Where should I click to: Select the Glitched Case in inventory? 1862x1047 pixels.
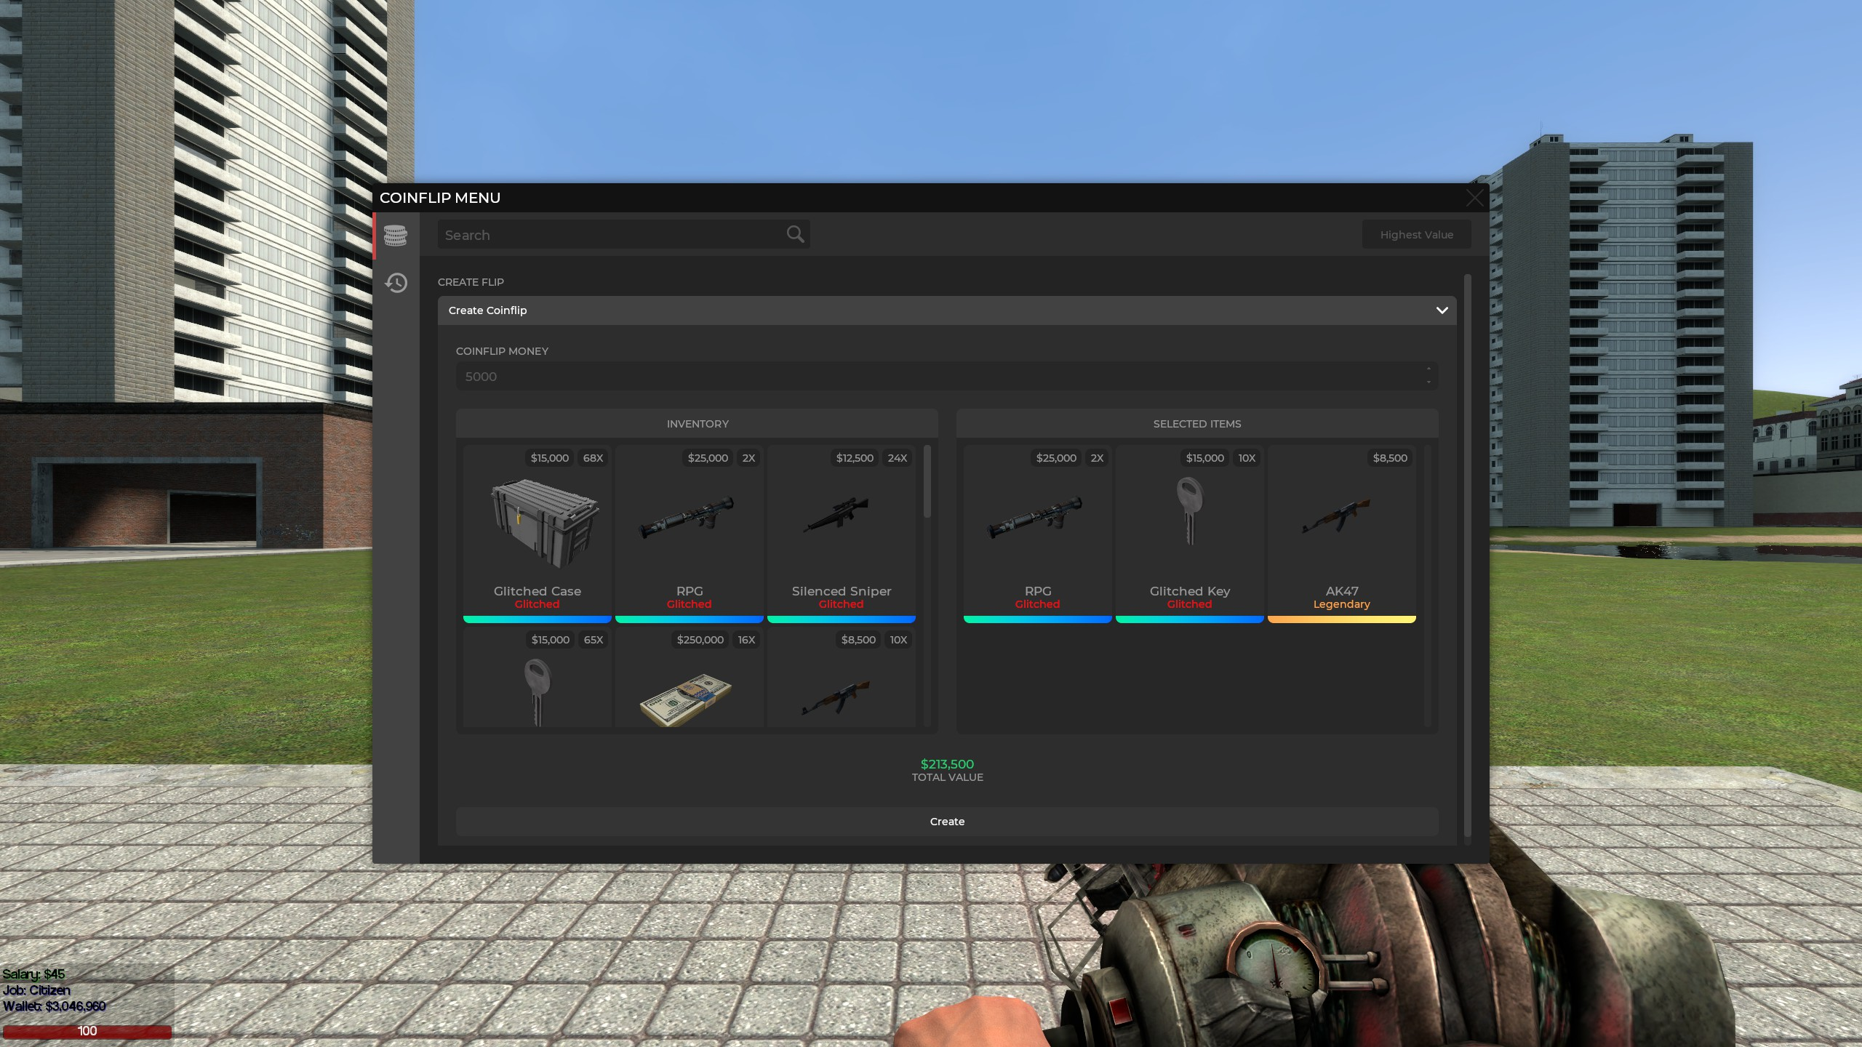click(538, 534)
